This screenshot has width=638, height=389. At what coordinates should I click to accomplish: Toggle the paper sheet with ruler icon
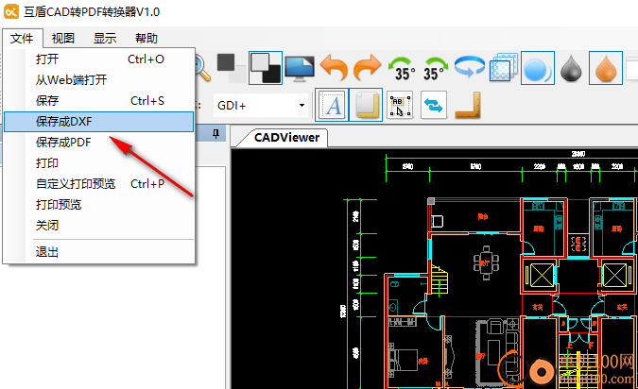(x=366, y=105)
